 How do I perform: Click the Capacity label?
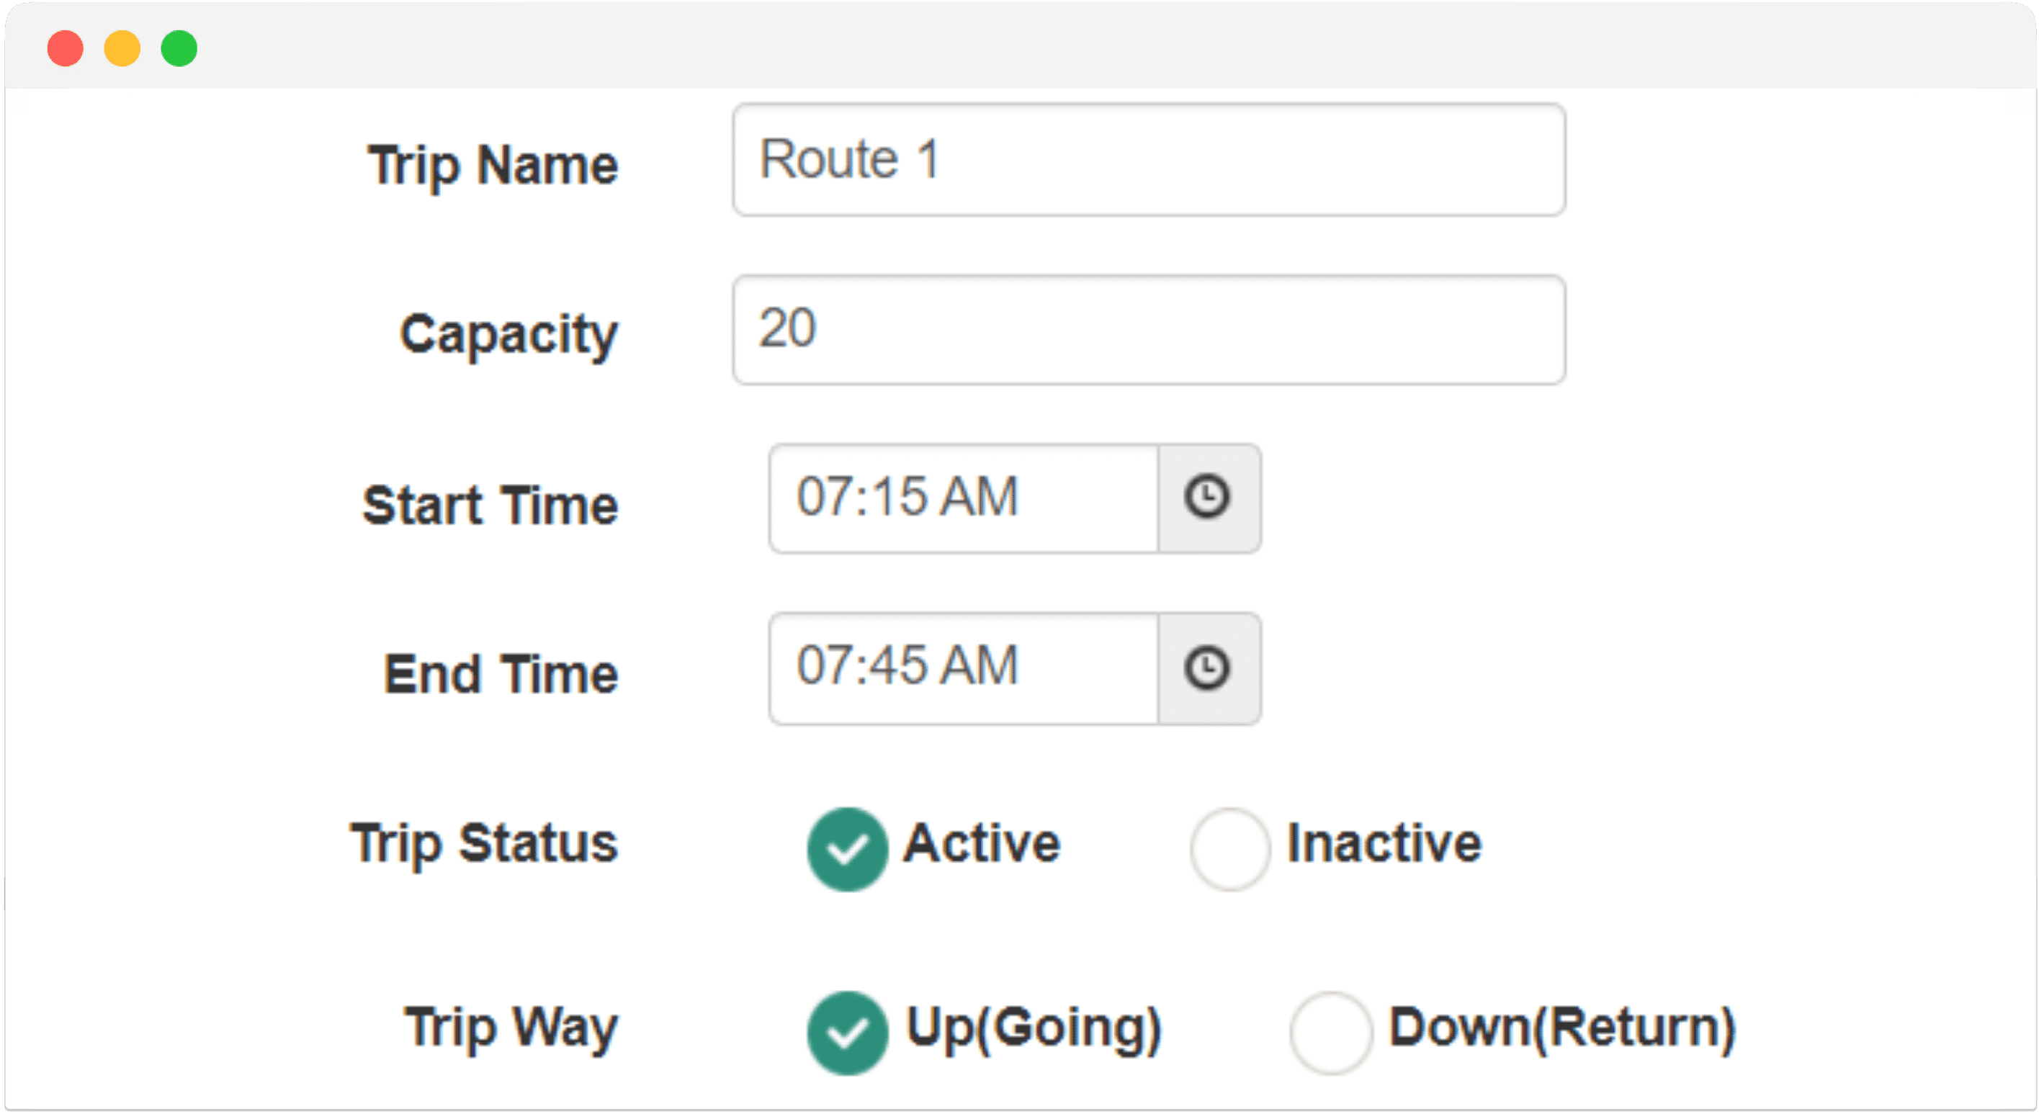(509, 336)
